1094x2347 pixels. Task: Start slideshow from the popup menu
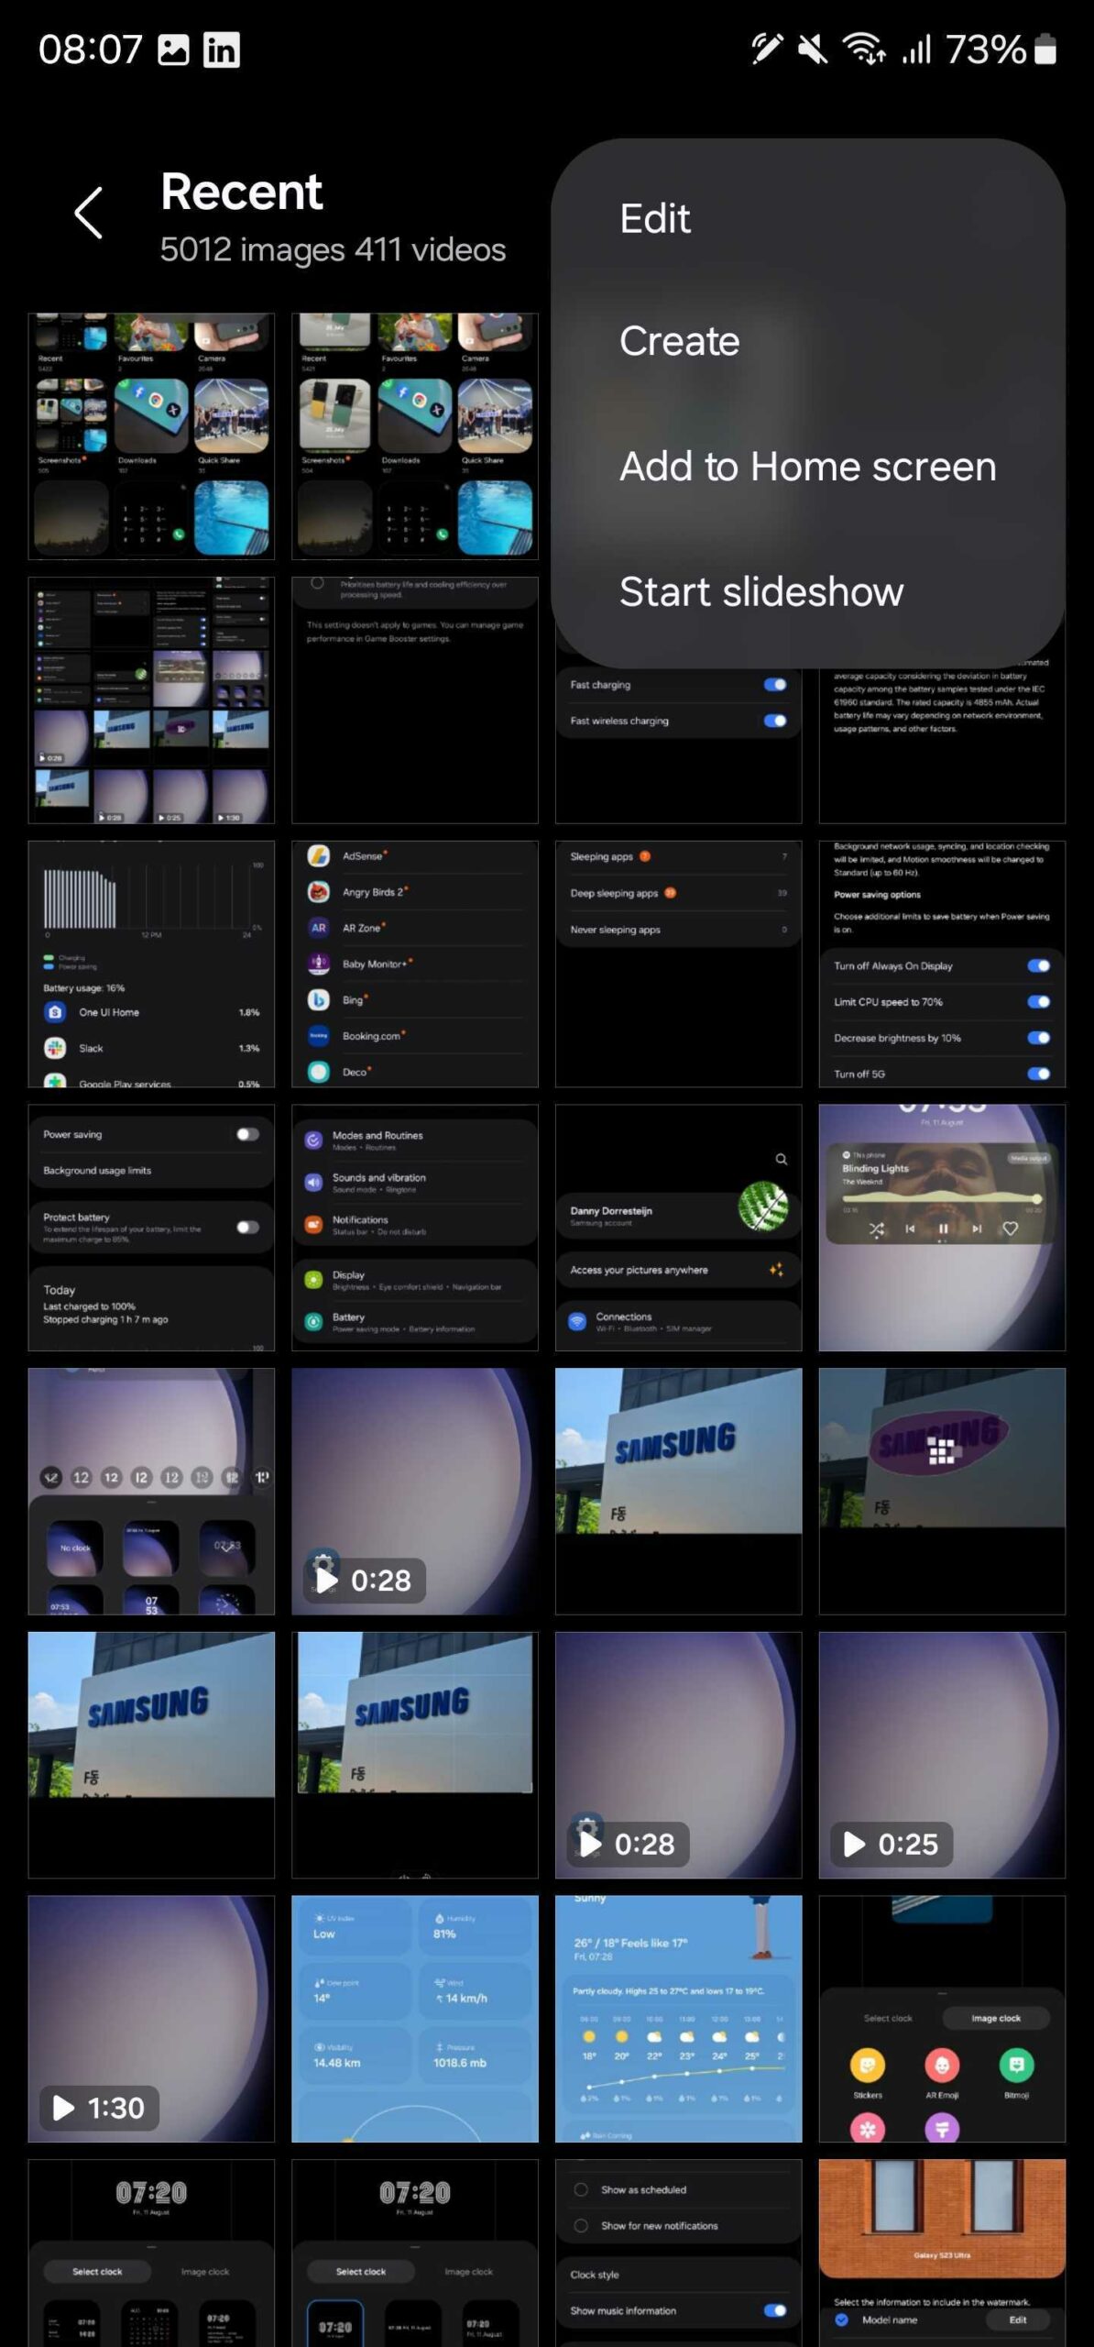760,591
